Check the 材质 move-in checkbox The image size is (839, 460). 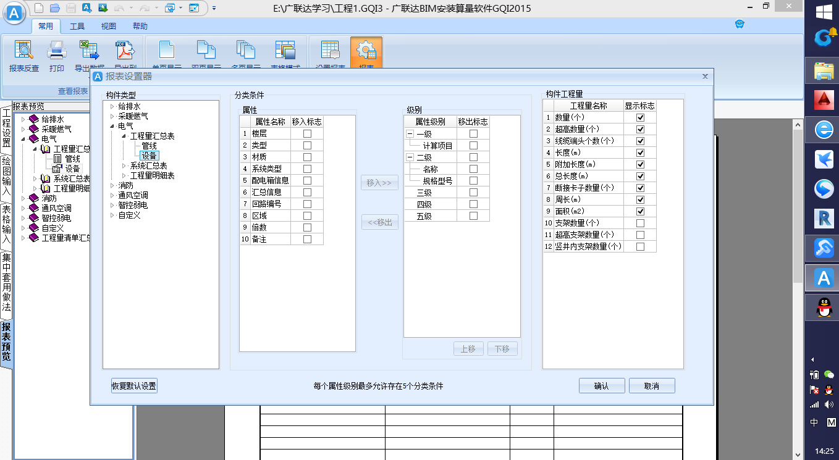pyautogui.click(x=307, y=157)
